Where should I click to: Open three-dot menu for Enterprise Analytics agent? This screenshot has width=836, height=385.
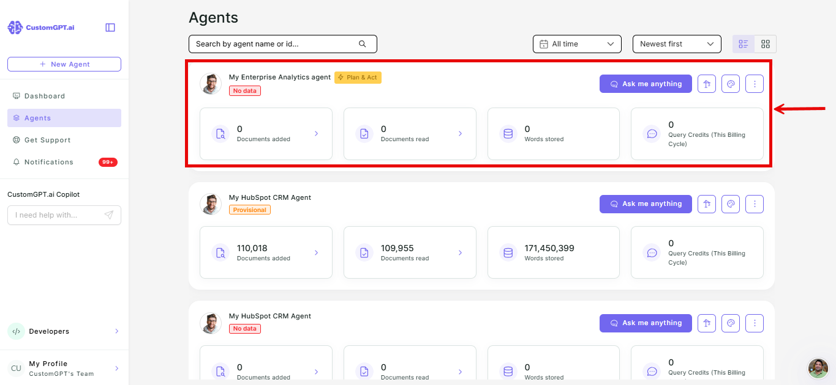[755, 84]
